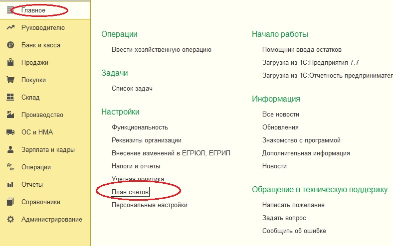This screenshot has width=393, height=246.
Task: Go to the Отчеты section
Action: pos(32,184)
